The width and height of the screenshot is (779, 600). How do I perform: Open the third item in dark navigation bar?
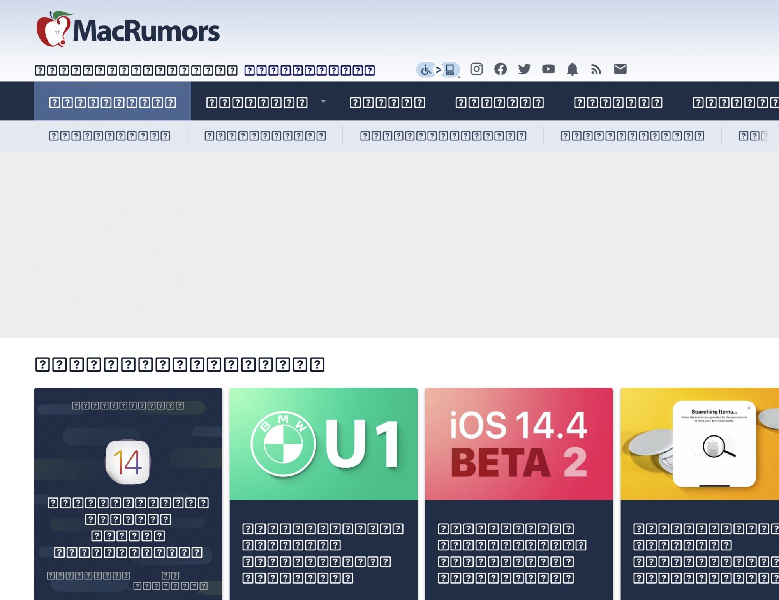coord(387,103)
